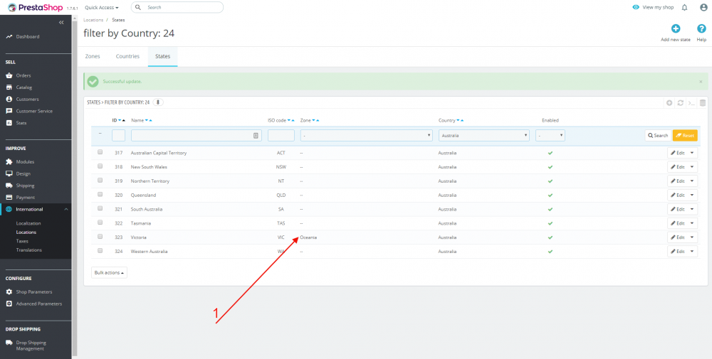Open Shop Parameters in Configure section
This screenshot has height=359, width=712.
36,292
